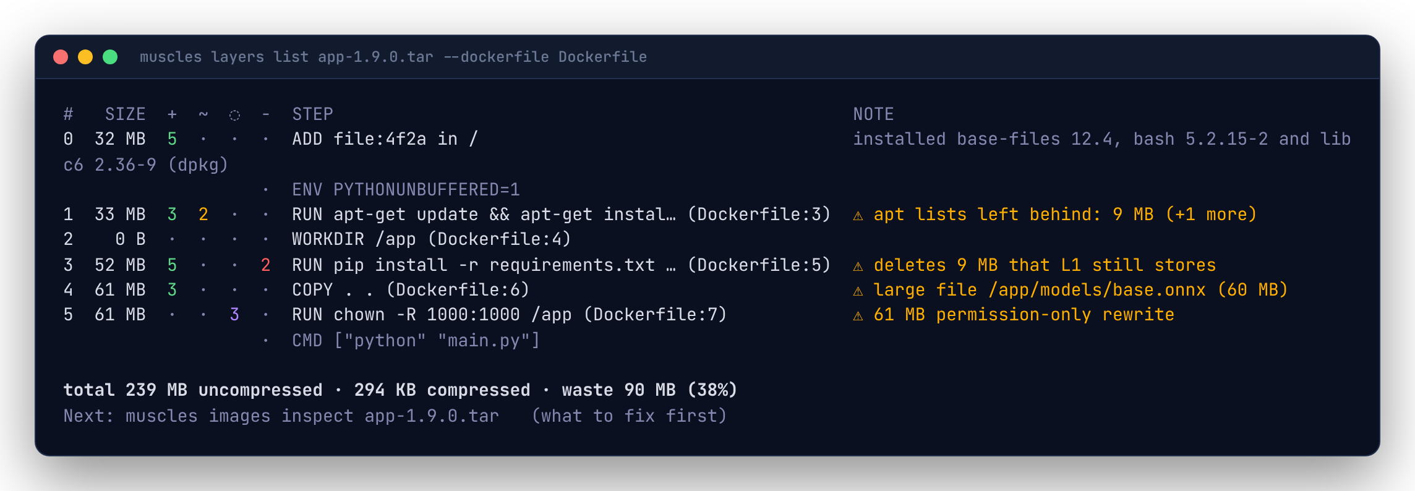This screenshot has width=1415, height=491.
Task: Click the note 'large file /app/models/base.onnx (60 MB)'
Action: (x=1081, y=290)
